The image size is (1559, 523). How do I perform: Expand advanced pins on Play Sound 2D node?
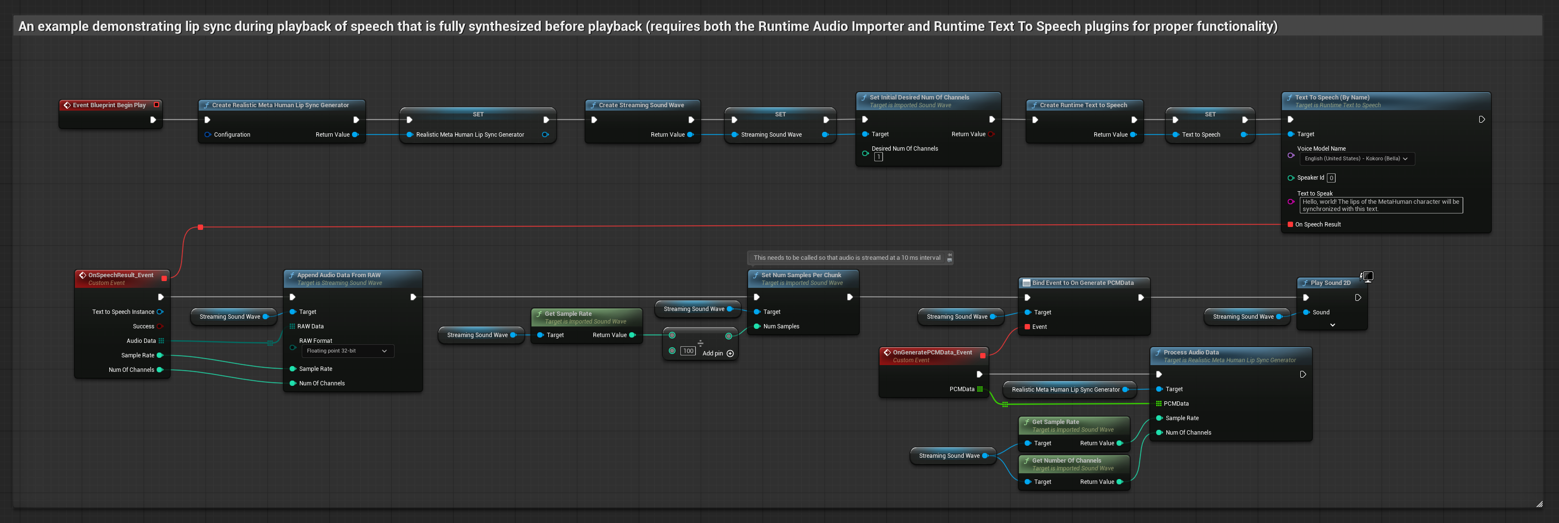[1332, 325]
